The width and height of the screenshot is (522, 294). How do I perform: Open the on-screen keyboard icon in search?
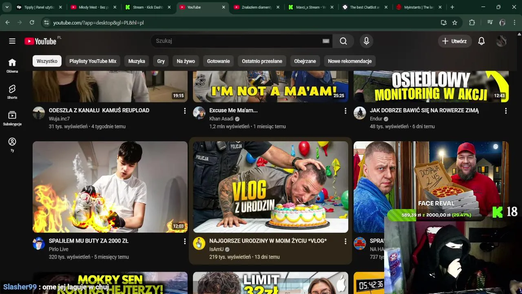326,41
